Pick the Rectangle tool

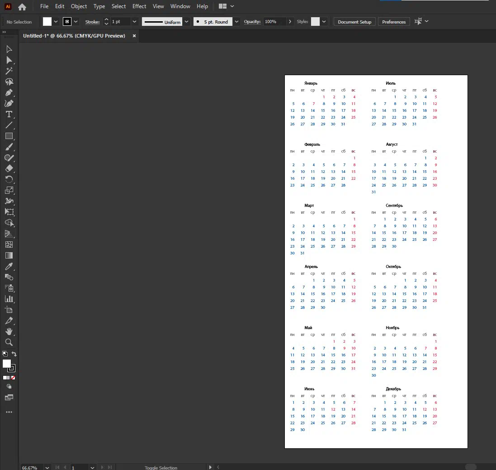click(9, 136)
